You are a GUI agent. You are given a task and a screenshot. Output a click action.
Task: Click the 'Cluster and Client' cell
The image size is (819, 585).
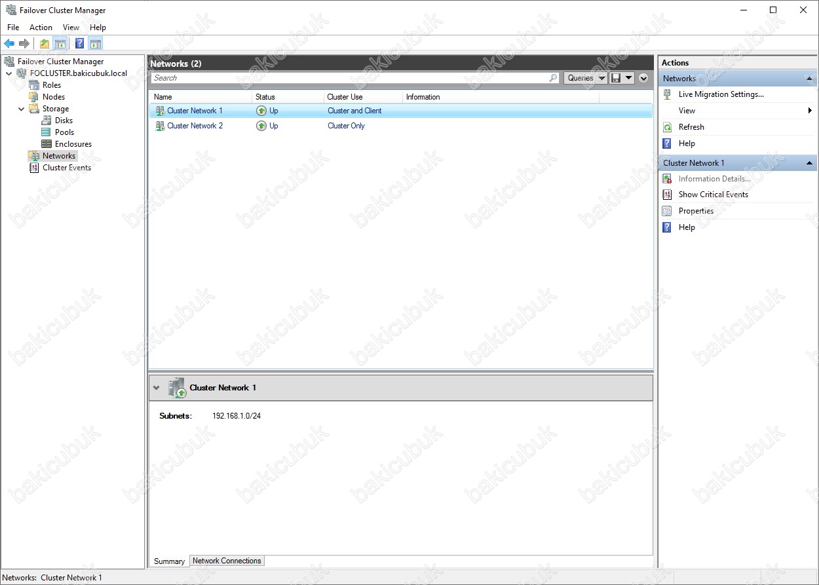tap(354, 111)
